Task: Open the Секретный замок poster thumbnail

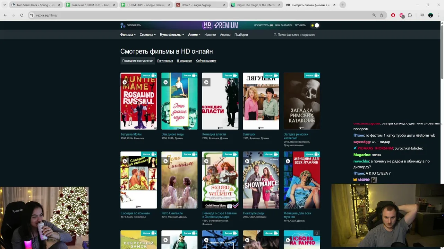Action: point(138,240)
